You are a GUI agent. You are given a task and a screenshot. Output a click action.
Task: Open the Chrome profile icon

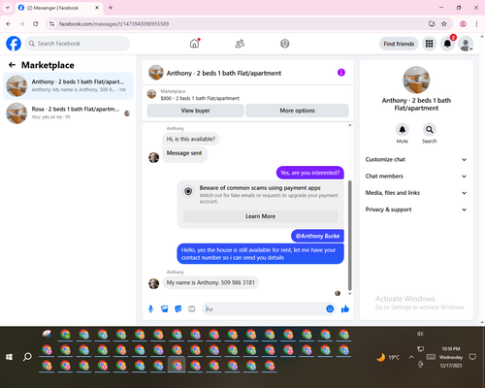point(463,24)
